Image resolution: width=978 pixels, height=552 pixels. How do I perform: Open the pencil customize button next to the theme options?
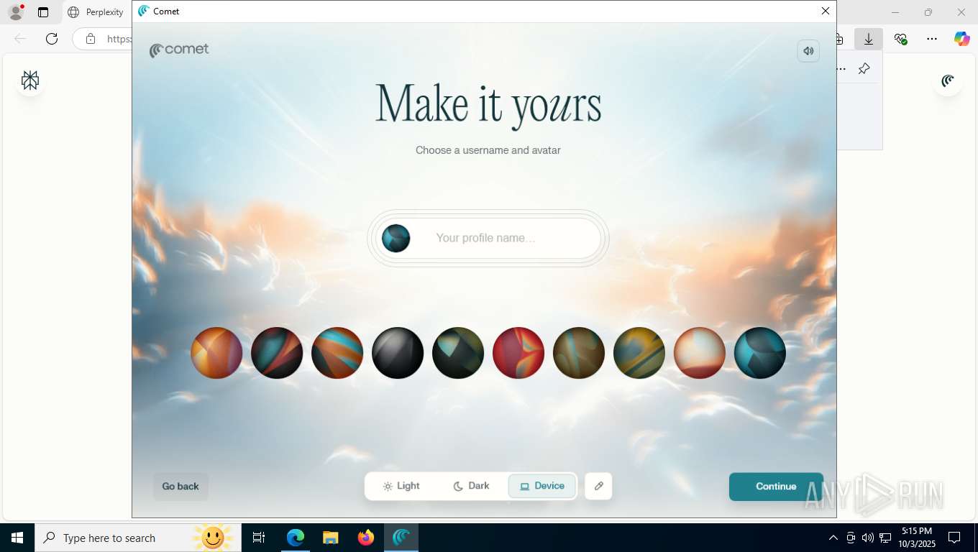(598, 486)
